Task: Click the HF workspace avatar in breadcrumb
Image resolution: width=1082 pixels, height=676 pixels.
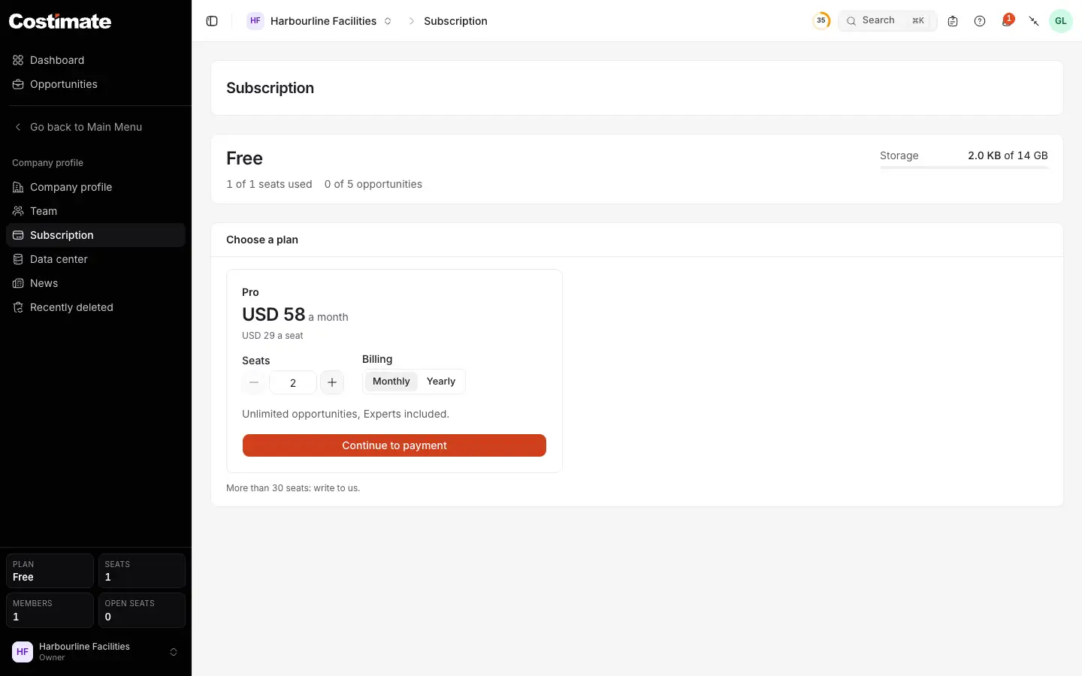Action: point(255,21)
